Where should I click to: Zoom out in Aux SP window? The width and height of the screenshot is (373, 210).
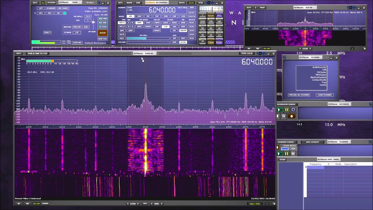point(300,48)
